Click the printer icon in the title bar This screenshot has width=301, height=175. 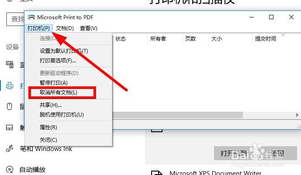31,17
